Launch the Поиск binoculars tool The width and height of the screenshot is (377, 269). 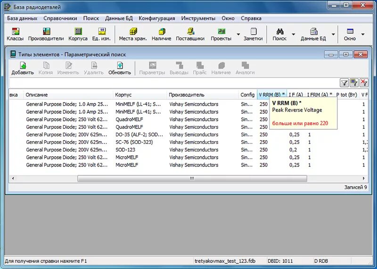[x=279, y=34]
